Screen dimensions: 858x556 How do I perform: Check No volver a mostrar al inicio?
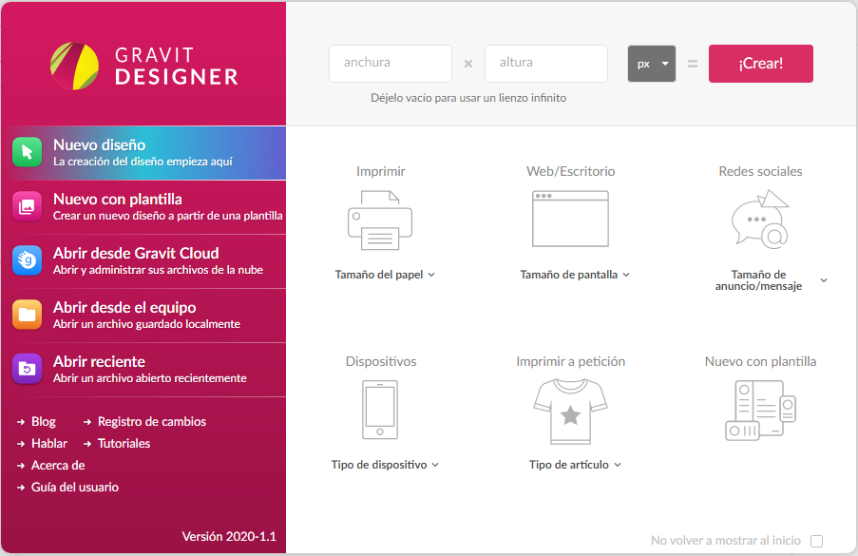(816, 541)
